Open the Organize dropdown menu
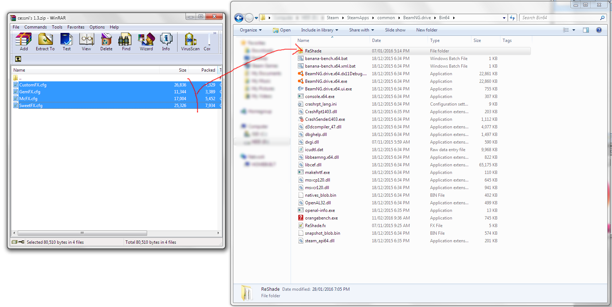 (250, 30)
